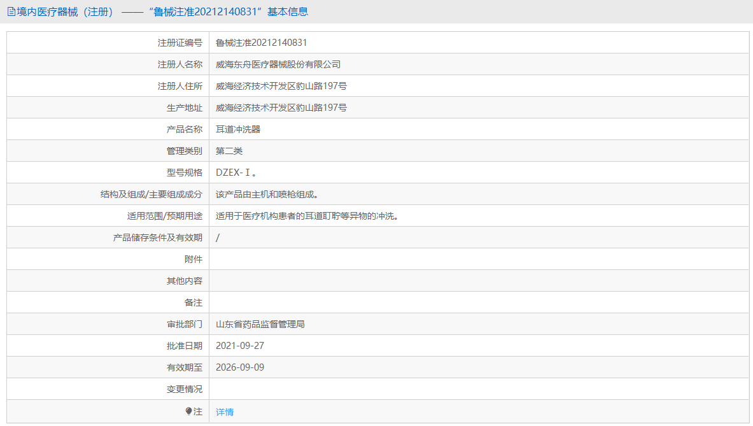Image resolution: width=753 pixels, height=426 pixels.
Task: Click the 有效期至 label
Action: 185,367
